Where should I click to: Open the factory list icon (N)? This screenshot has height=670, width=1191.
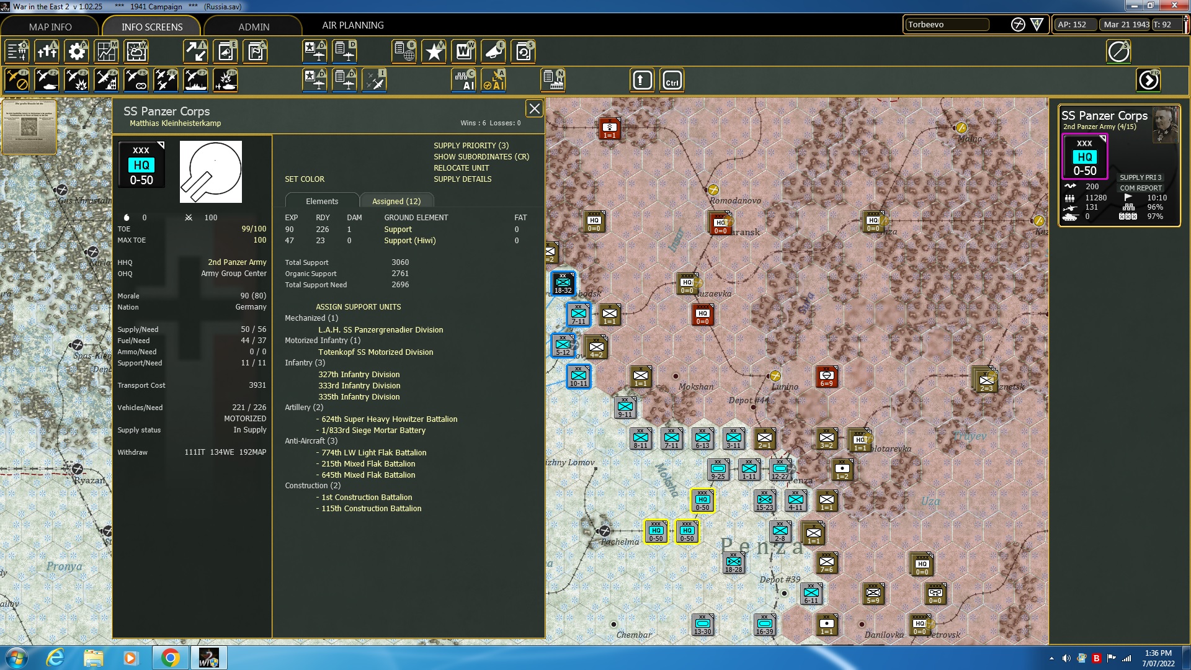click(x=553, y=81)
